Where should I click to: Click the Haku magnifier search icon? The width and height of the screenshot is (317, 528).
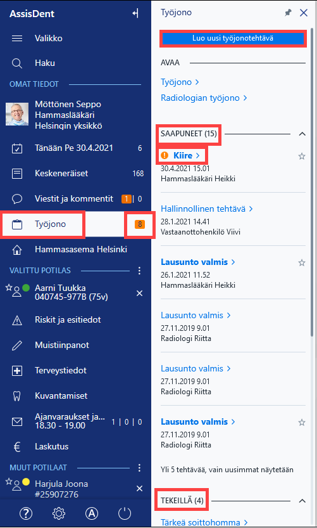pos(17,63)
